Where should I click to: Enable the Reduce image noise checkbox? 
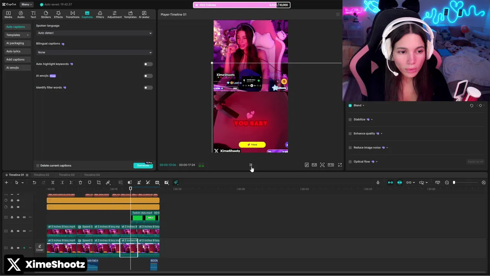[350, 148]
